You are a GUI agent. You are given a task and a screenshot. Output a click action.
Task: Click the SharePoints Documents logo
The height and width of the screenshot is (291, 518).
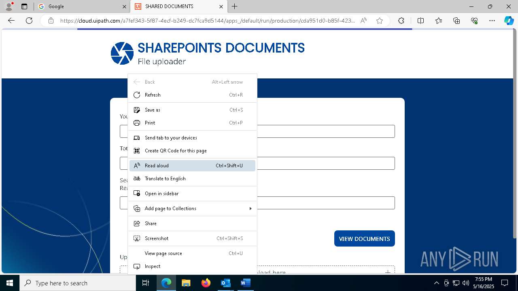(122, 53)
